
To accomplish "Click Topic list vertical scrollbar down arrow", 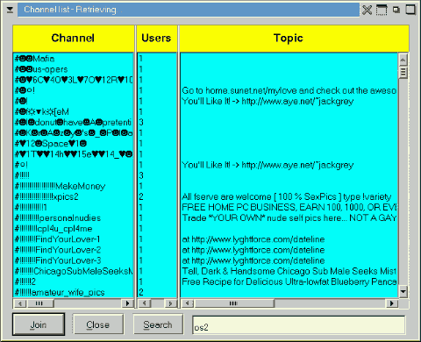I will click(x=403, y=291).
